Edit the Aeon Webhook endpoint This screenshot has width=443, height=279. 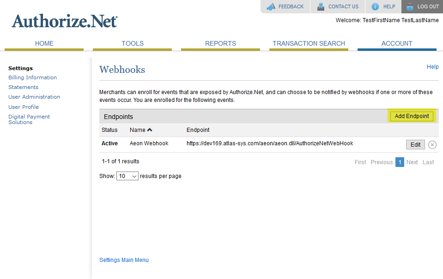415,144
